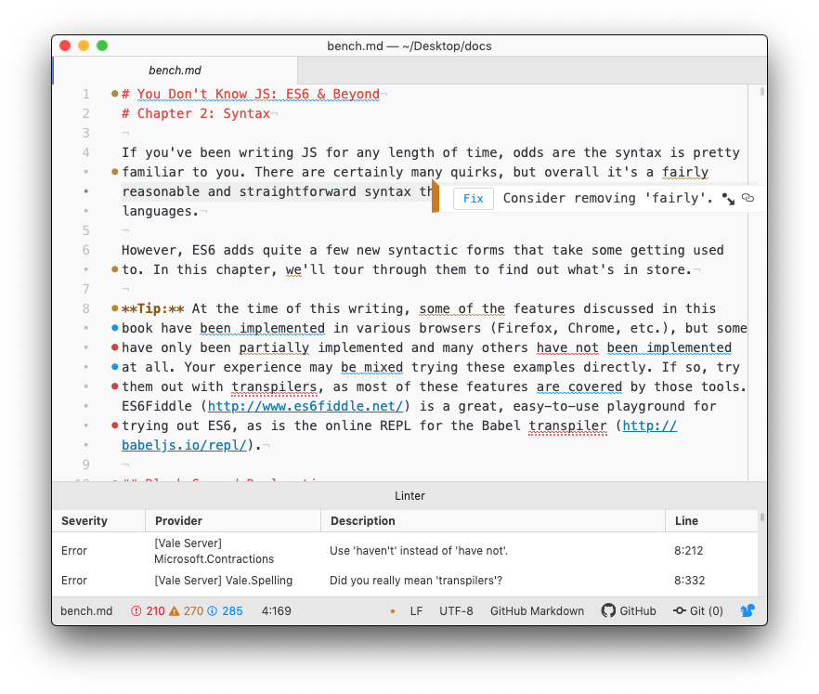Click the Linter panel vertical scrollbar
Image resolution: width=819 pixels, height=694 pixels.
(762, 553)
